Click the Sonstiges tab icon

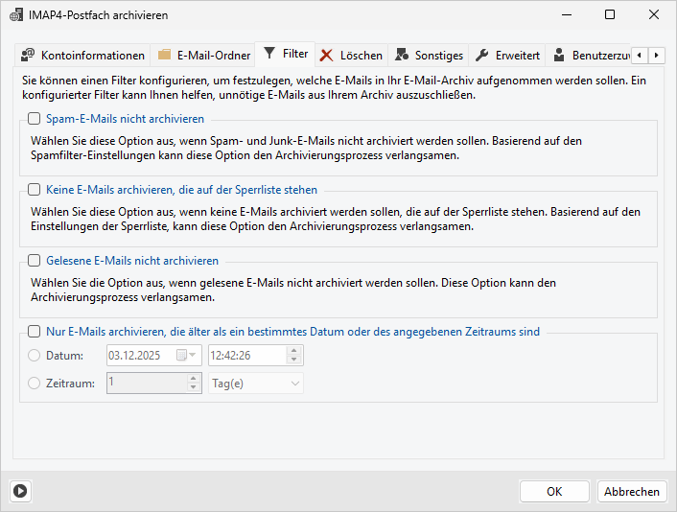(402, 55)
